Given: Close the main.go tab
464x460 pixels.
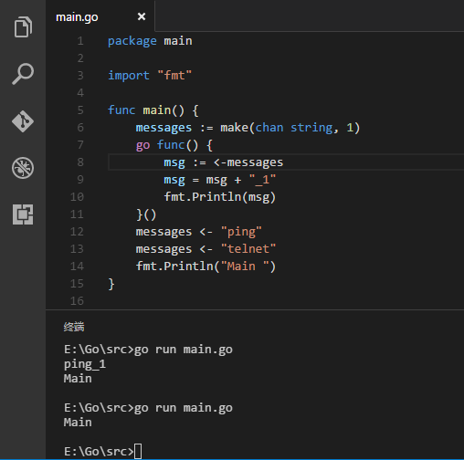Looking at the screenshot, I should click(x=142, y=16).
